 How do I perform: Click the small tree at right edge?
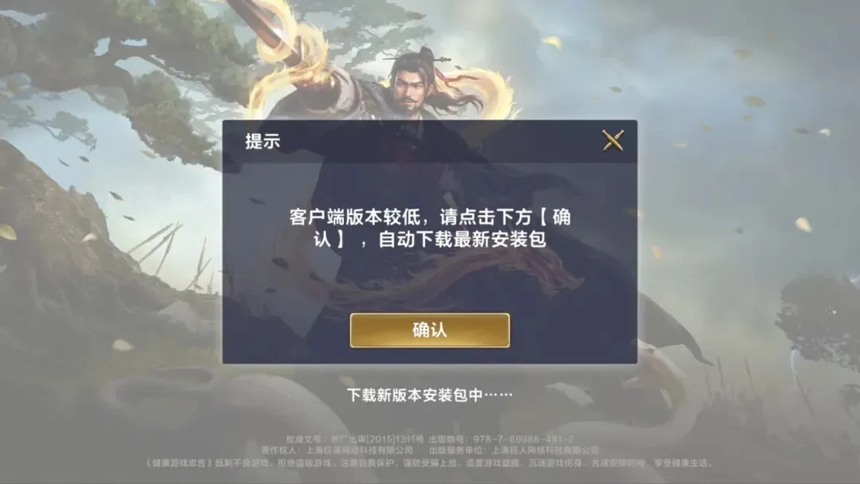point(820,318)
